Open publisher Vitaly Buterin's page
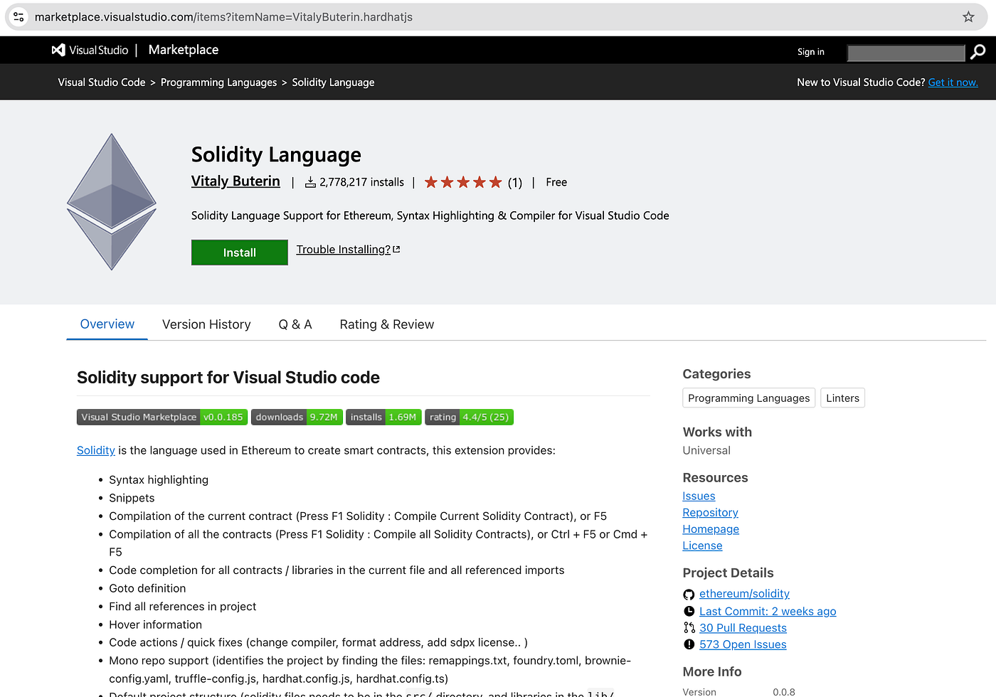The height and width of the screenshot is (697, 996). (235, 181)
